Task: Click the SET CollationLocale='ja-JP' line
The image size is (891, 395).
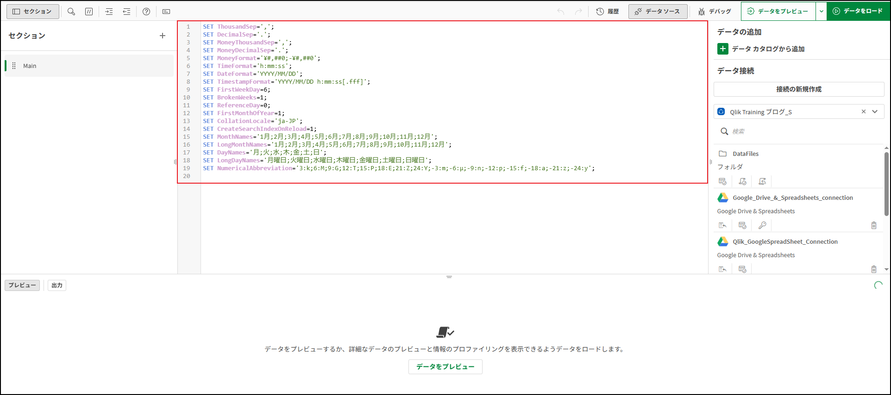Action: coord(252,121)
